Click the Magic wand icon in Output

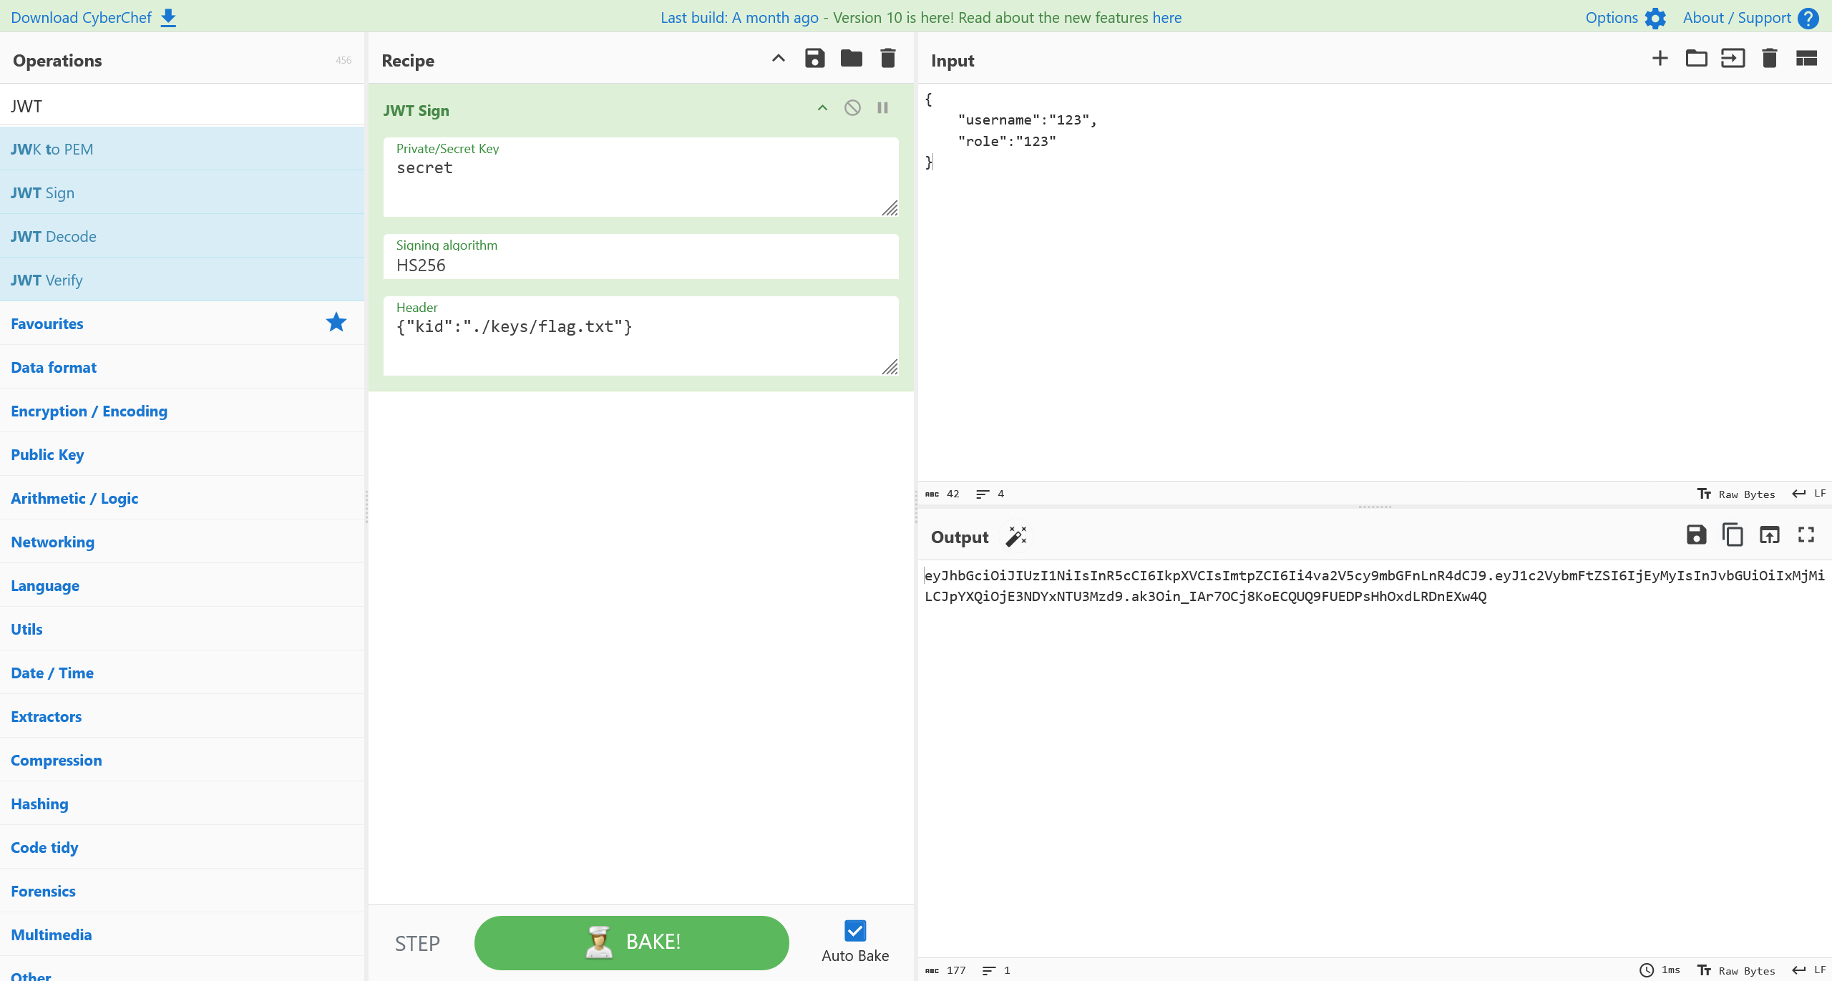point(1016,537)
